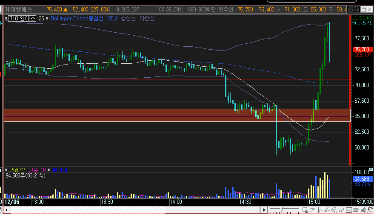Screen dimensions: 374x214
Task: Click the red 75,700 price axis tag
Action: (x=362, y=49)
